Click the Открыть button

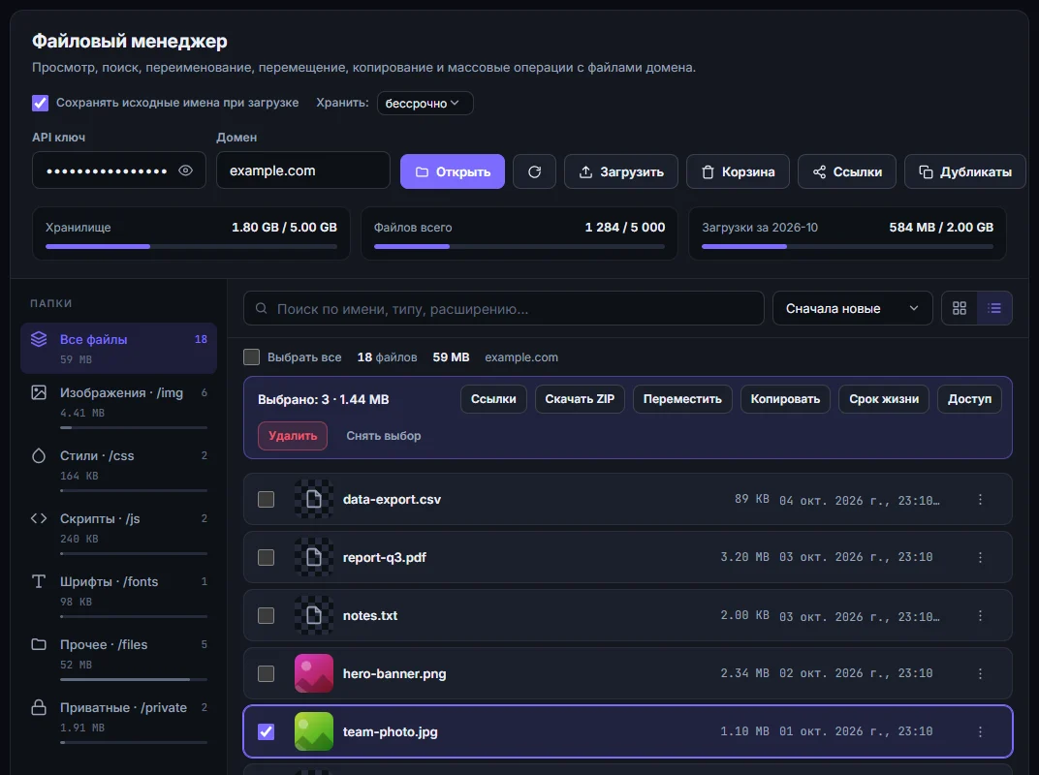tap(453, 171)
